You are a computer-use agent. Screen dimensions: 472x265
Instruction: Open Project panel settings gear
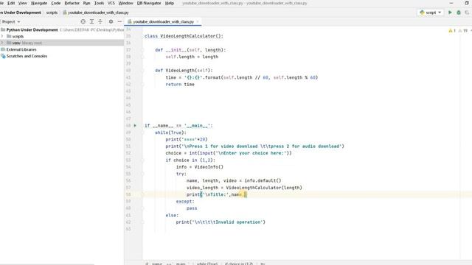pyautogui.click(x=111, y=21)
